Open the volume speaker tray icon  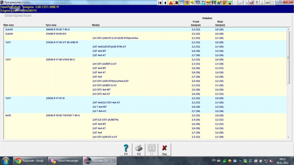(271, 161)
